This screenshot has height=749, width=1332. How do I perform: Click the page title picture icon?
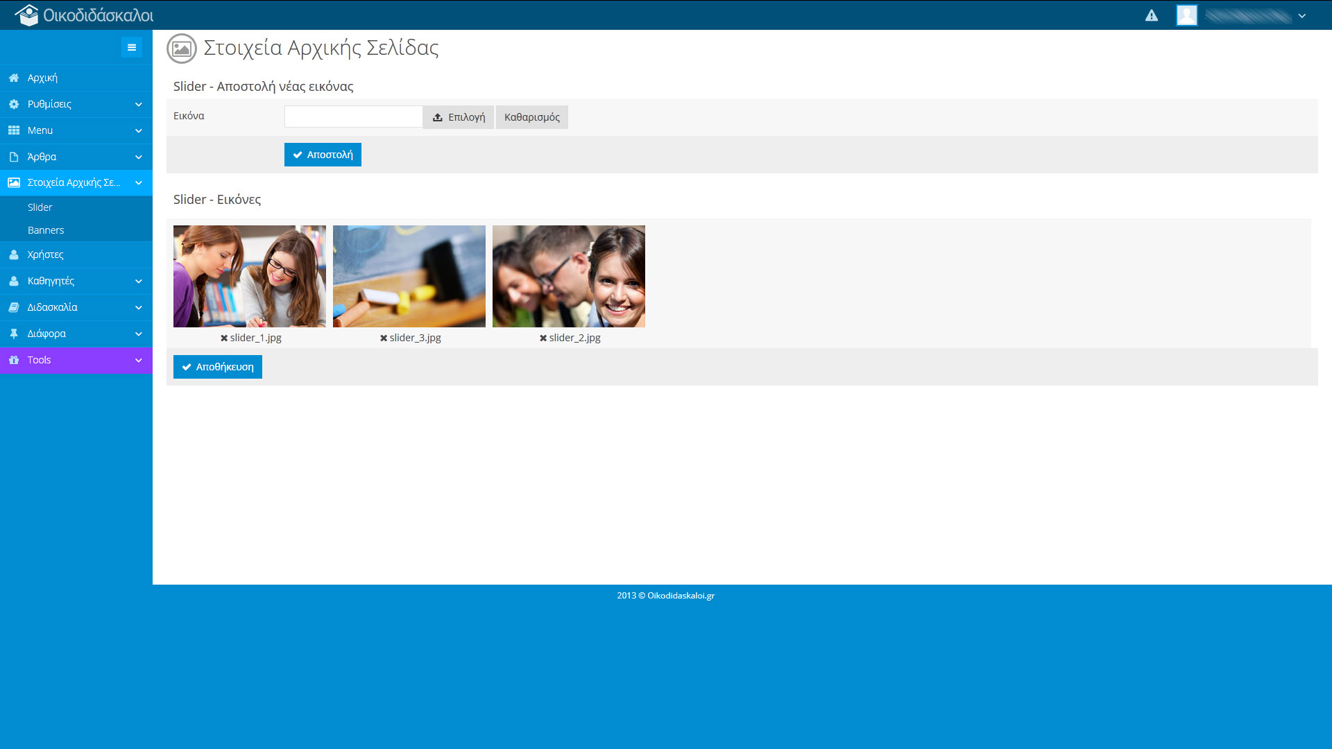tap(182, 48)
